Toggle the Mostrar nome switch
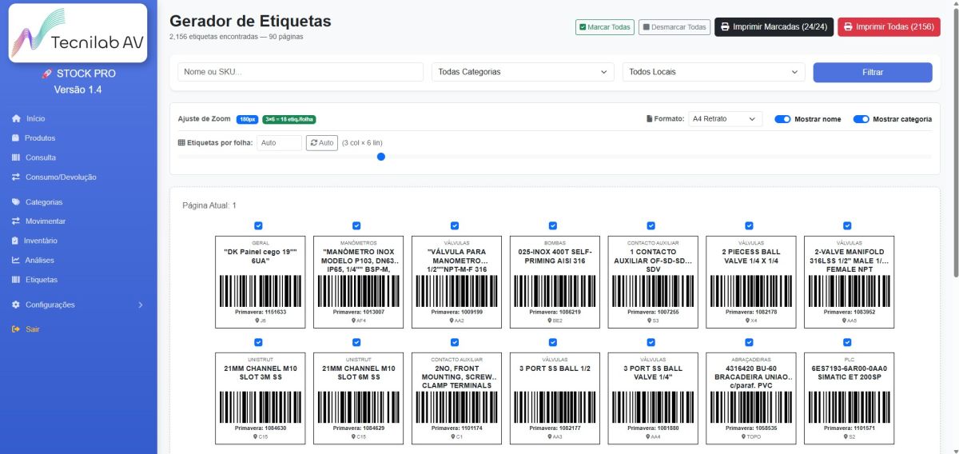The height and width of the screenshot is (454, 959). pos(782,119)
